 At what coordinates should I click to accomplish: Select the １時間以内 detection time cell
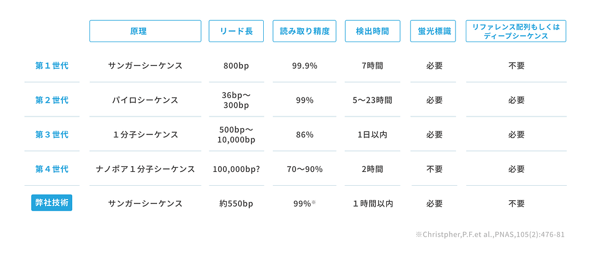[372, 204]
